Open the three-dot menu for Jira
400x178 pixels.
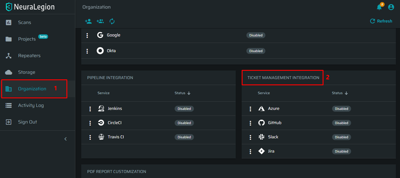pos(250,152)
